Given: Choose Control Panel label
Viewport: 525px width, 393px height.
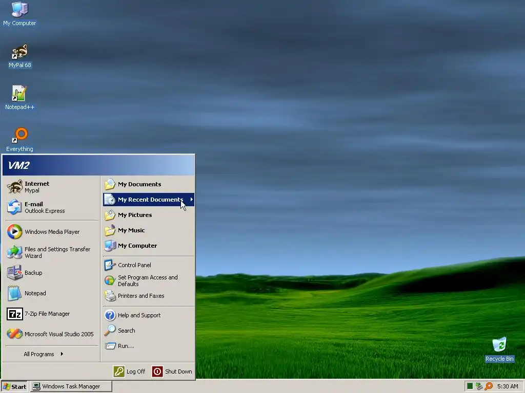Looking at the screenshot, I should pyautogui.click(x=134, y=265).
